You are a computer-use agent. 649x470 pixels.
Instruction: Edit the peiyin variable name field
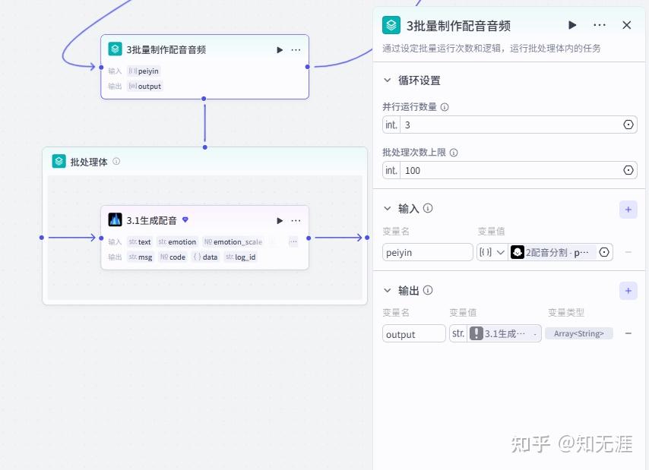click(x=428, y=252)
